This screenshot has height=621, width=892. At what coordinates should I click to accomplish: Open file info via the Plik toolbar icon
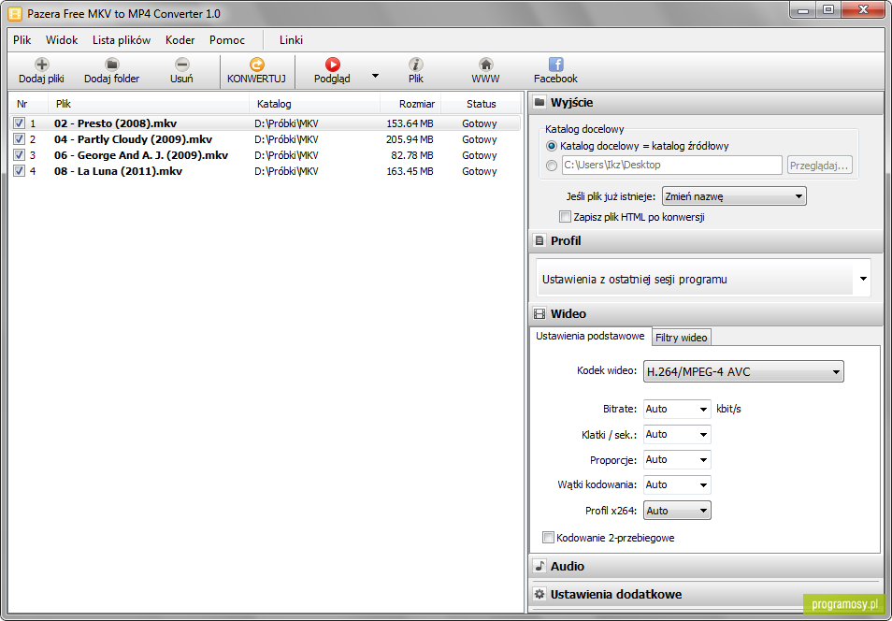(416, 64)
